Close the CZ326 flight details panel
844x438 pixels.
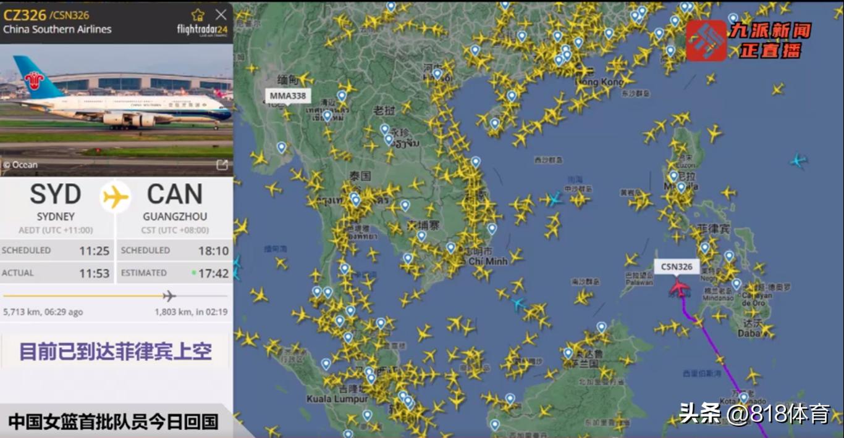coord(221,15)
